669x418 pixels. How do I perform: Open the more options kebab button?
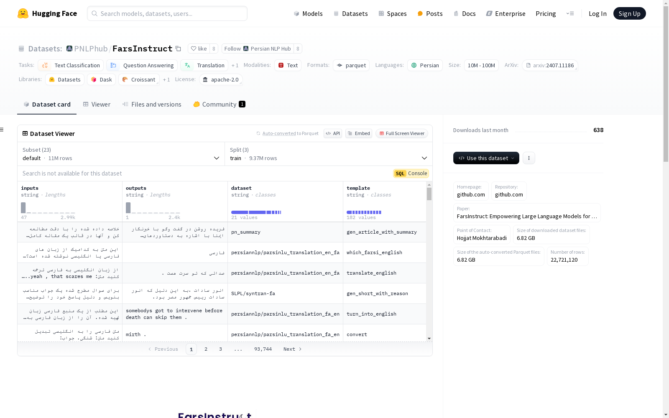[529, 158]
